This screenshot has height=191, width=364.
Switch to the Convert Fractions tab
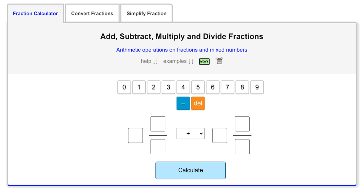(x=92, y=14)
